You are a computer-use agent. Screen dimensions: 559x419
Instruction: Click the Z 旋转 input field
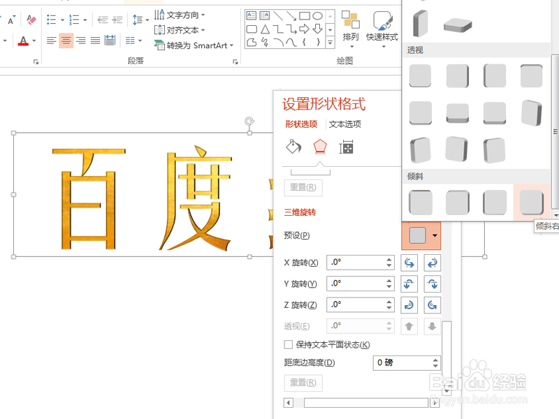tap(356, 304)
